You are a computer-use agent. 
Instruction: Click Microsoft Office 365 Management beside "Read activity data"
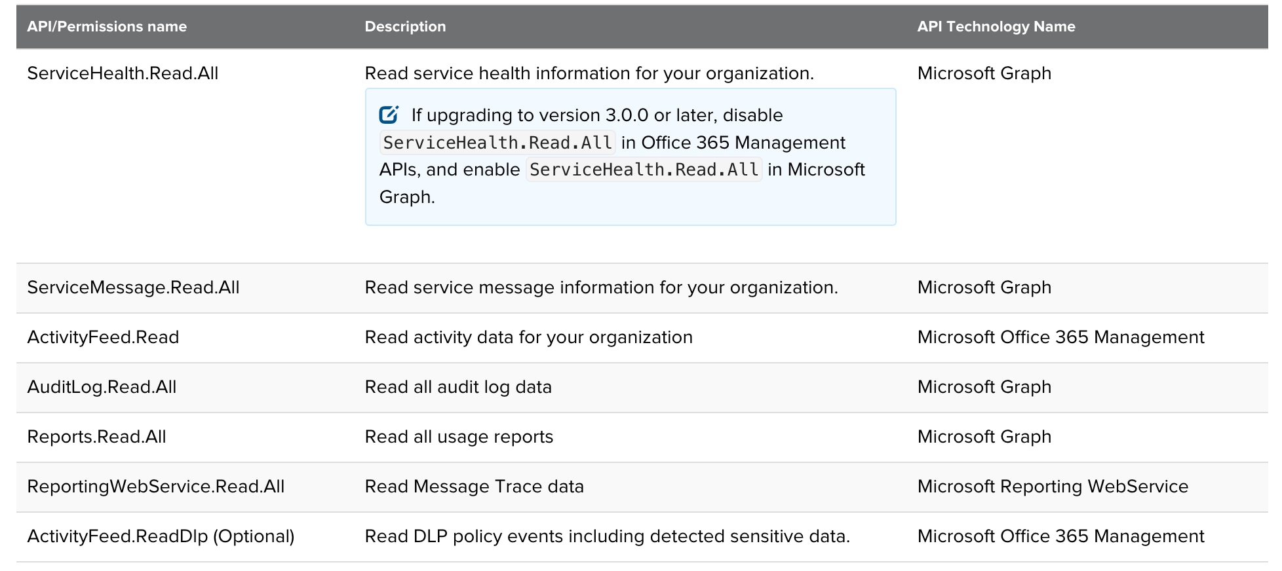tap(1060, 337)
